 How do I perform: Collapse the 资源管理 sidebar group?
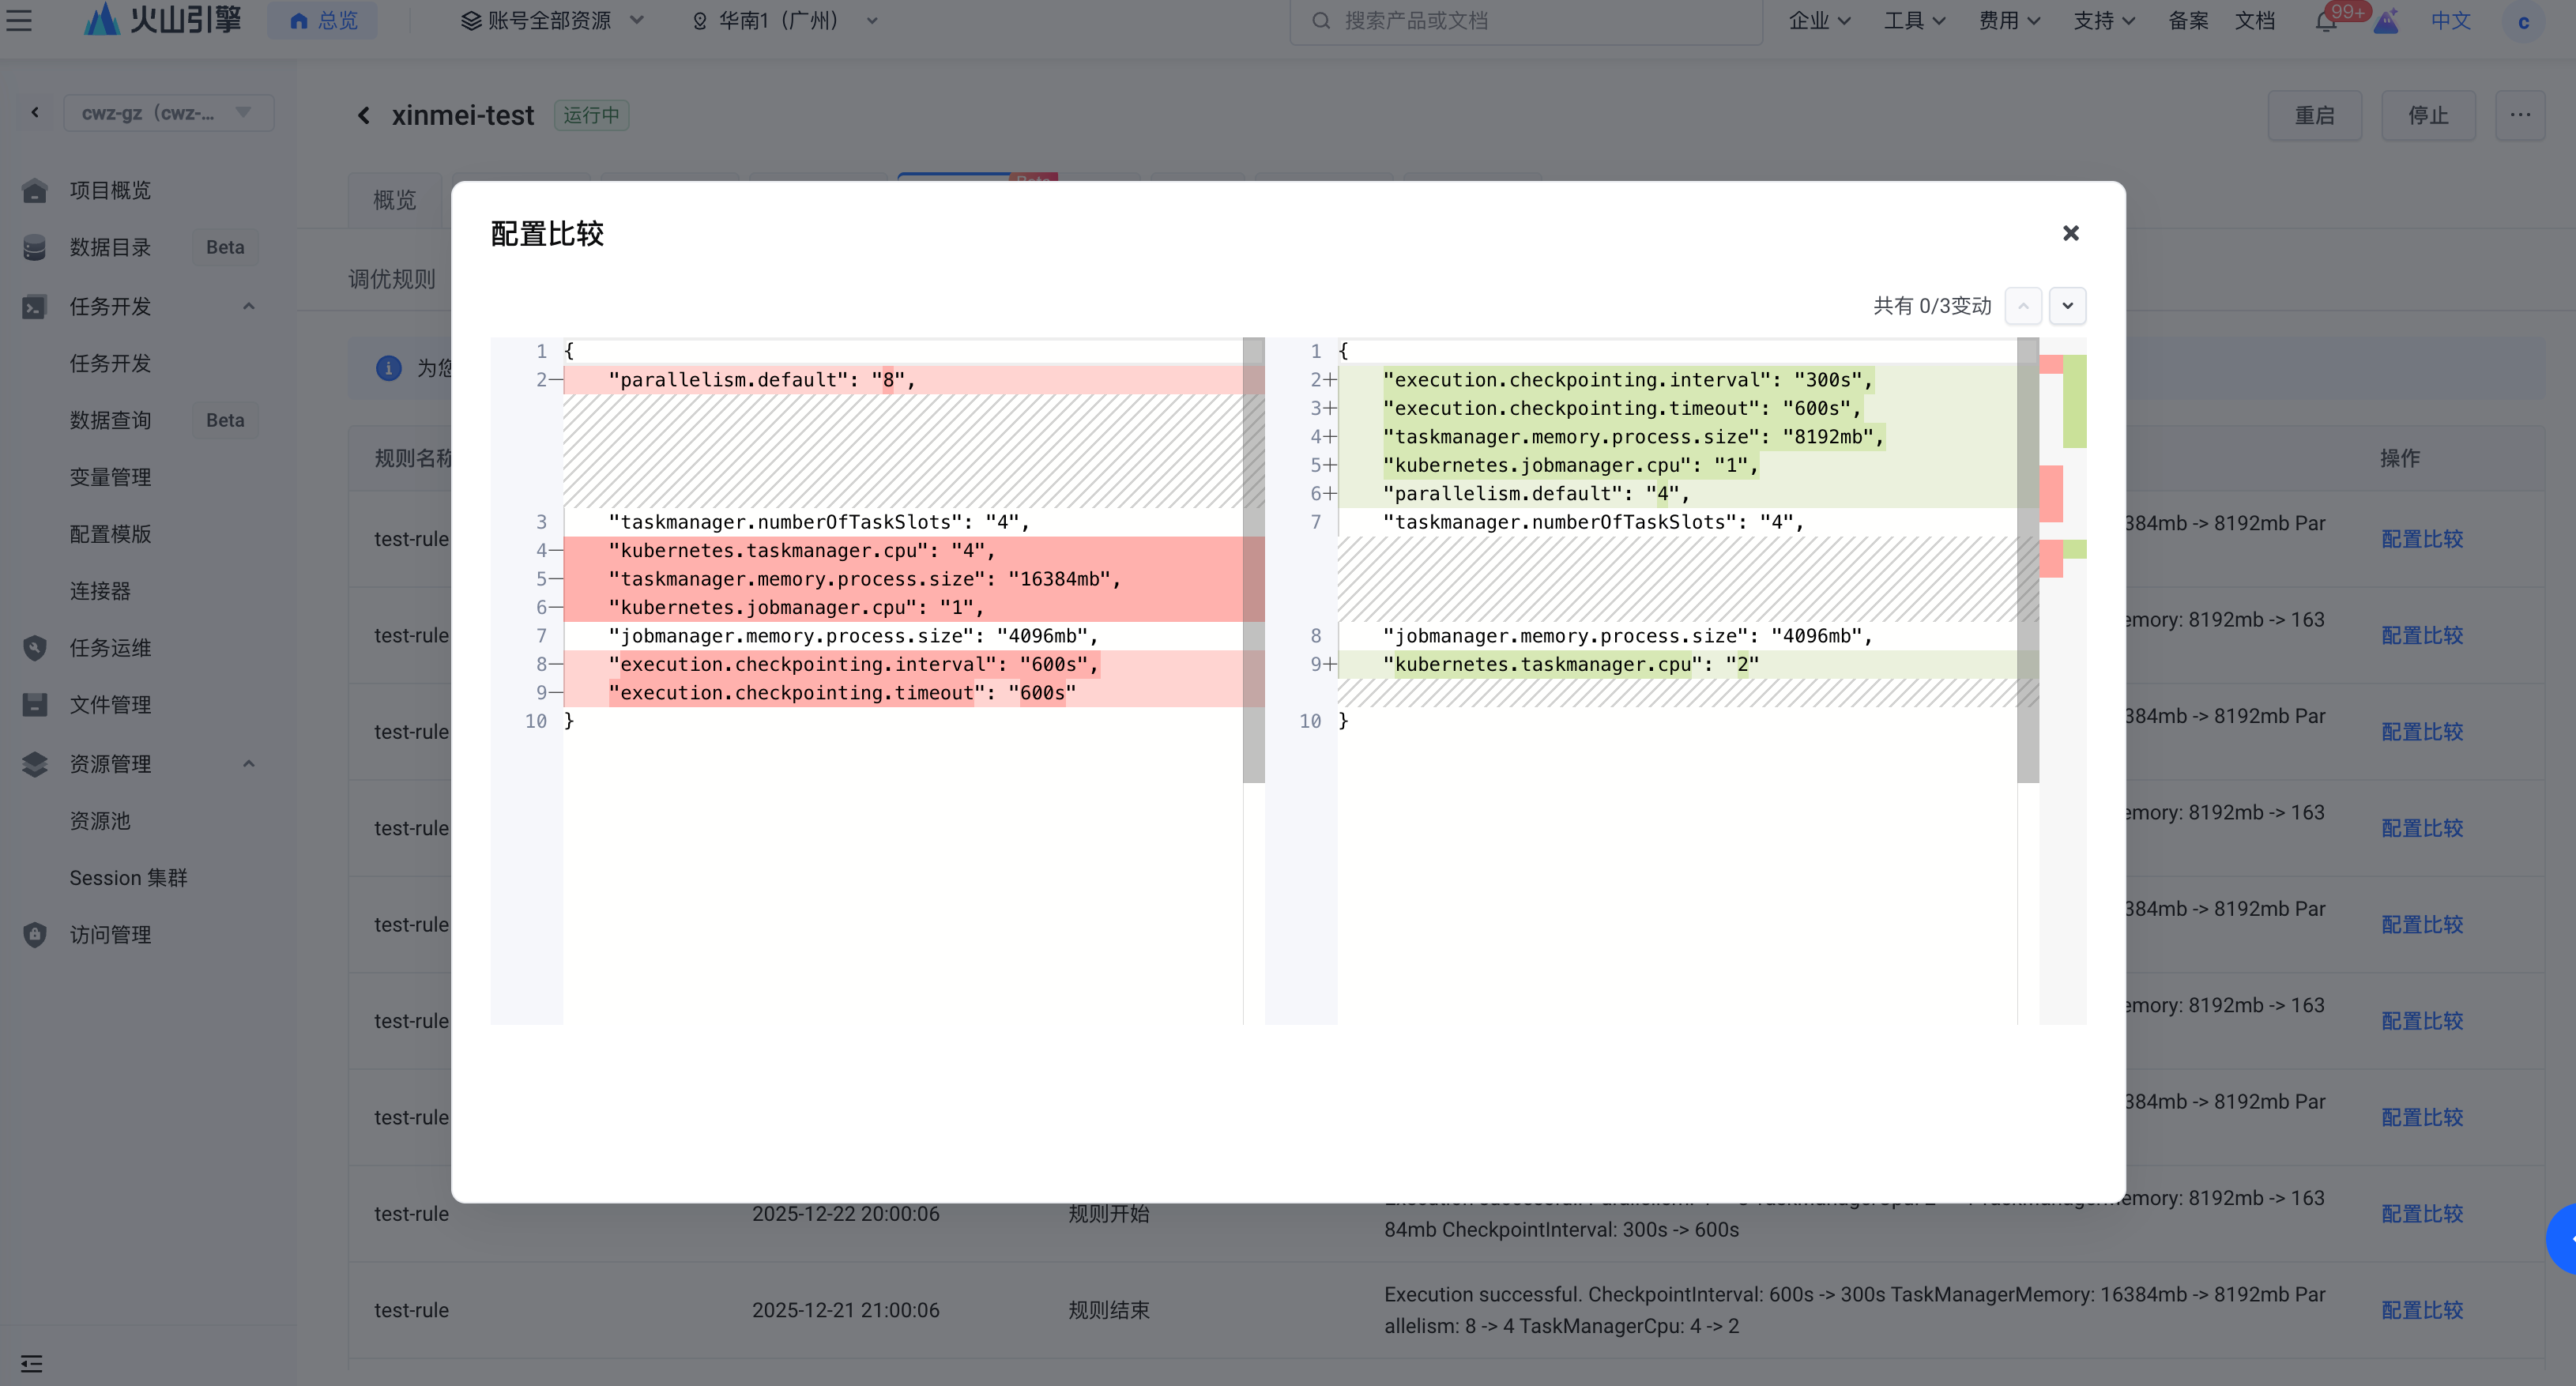(x=249, y=764)
